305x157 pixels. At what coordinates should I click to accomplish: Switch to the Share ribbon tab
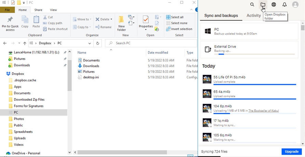[x=38, y=10]
